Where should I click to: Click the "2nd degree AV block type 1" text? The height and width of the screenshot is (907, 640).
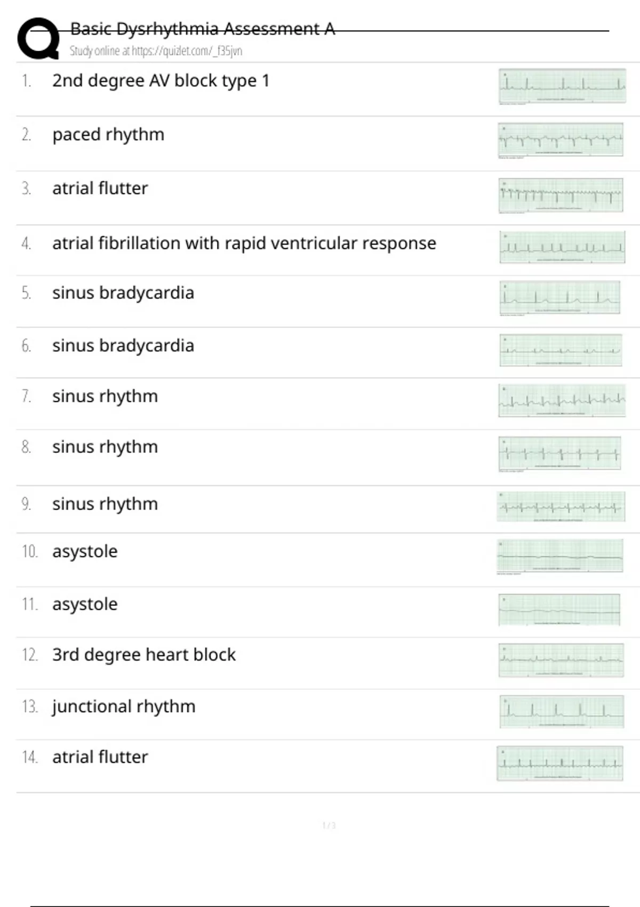(x=161, y=81)
